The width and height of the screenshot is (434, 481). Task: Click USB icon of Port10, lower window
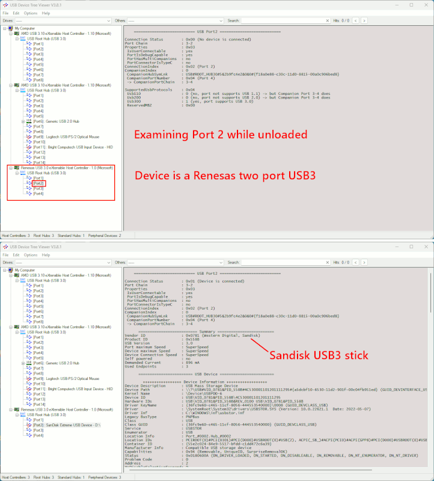29,384
